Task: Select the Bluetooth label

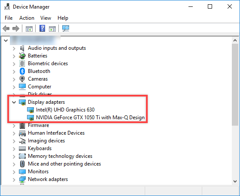Action: point(39,71)
